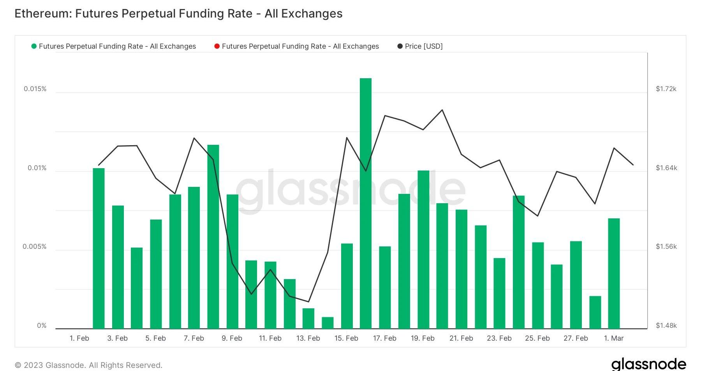The width and height of the screenshot is (701, 371).
Task: Toggle the red Funding Rate legend label
Action: coord(300,46)
